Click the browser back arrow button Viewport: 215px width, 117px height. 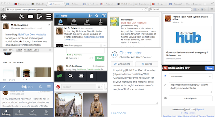pyautogui.click(x=4, y=9)
